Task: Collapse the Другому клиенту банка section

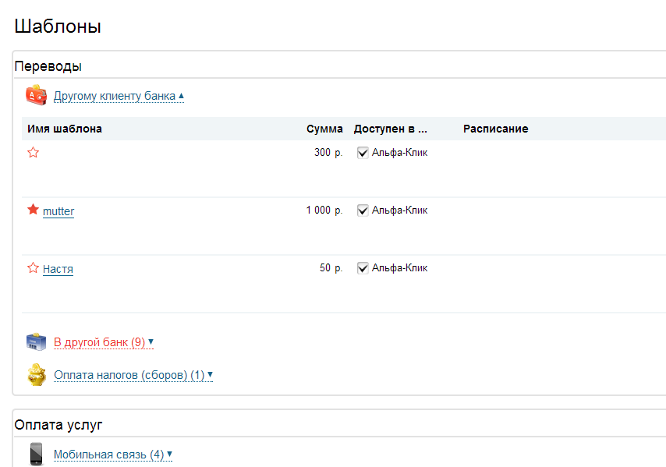Action: click(x=119, y=96)
